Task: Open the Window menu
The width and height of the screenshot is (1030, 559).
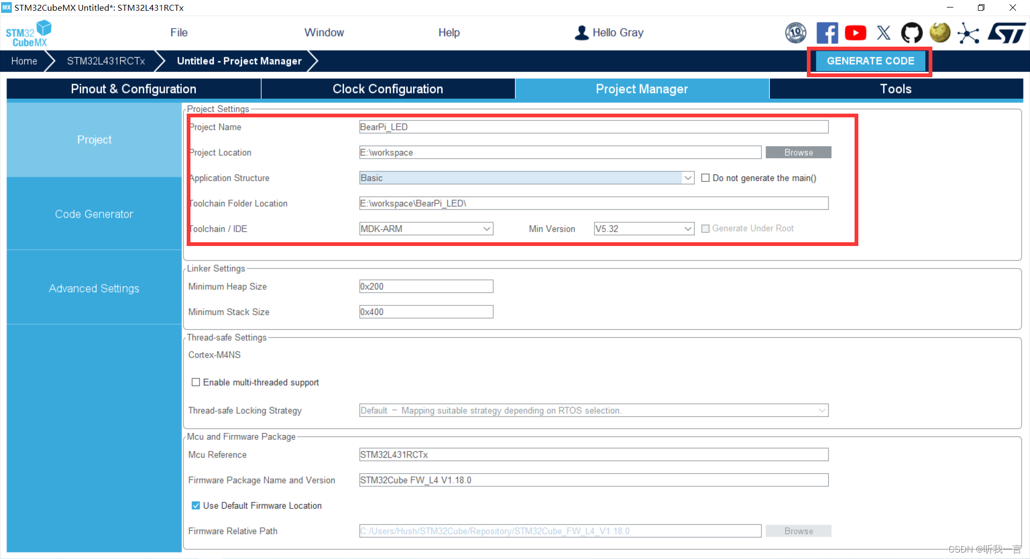Action: point(324,33)
